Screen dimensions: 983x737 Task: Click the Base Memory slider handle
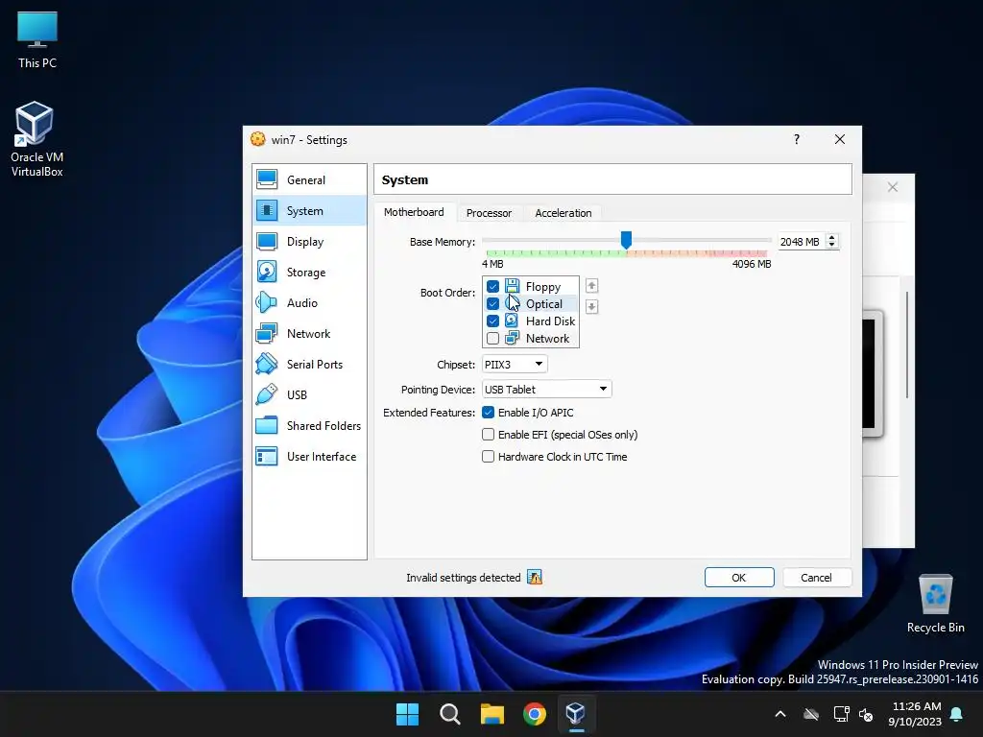[x=626, y=239]
